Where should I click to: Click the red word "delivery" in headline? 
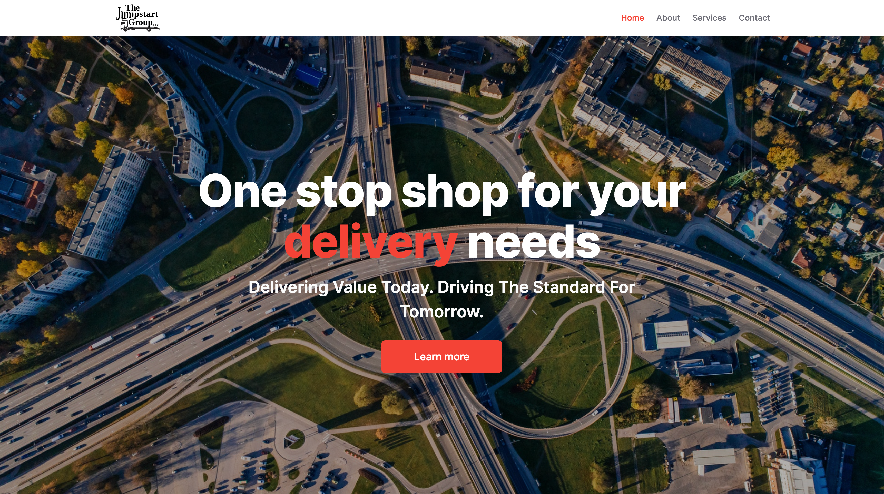(x=371, y=243)
